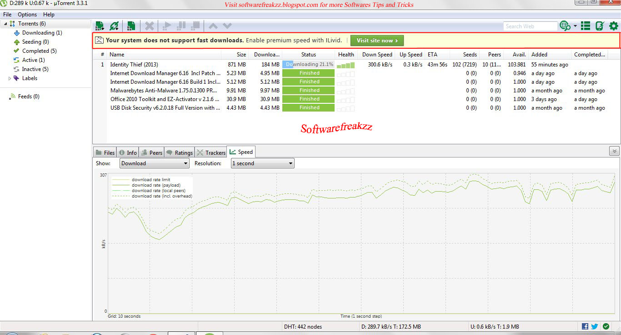Viewport: 621px width, 335px height.
Task: Switch to the Peers tab
Action: click(151, 152)
